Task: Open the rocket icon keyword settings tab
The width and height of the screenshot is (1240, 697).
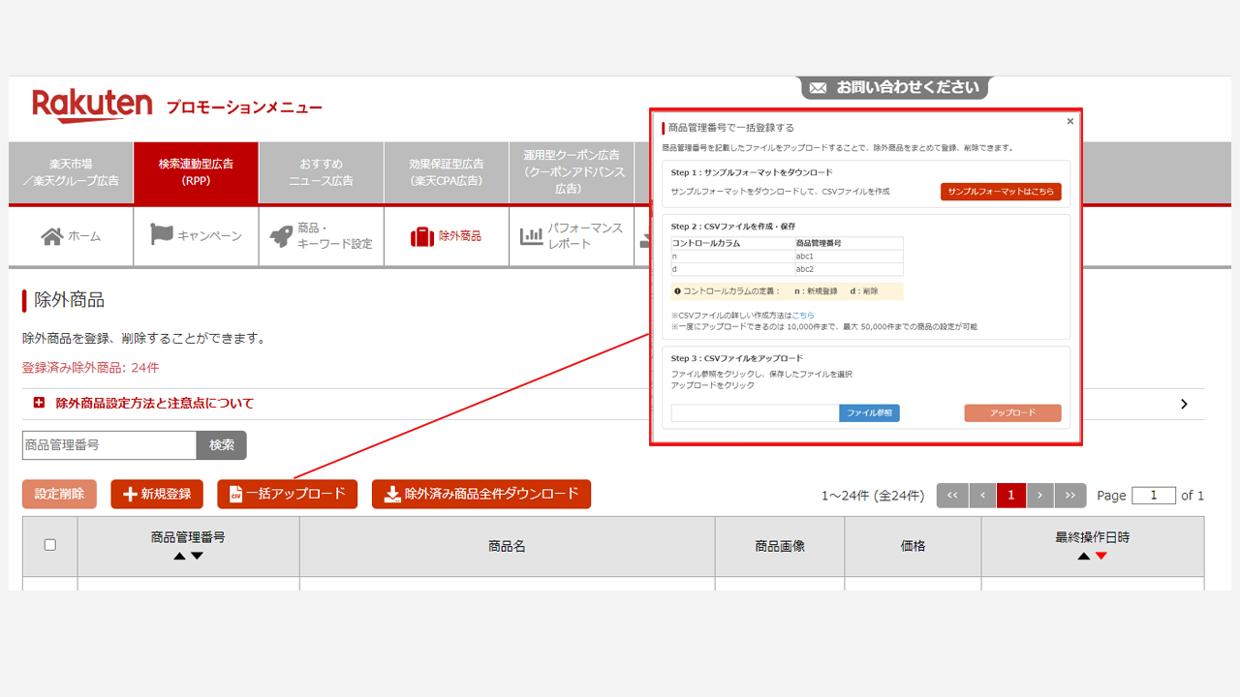Action: tap(322, 236)
